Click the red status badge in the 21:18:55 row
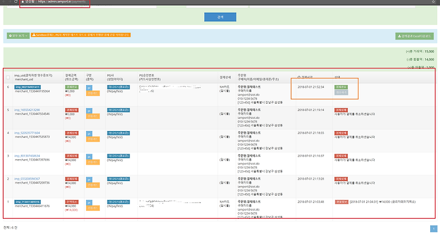Viewport: 440px width, 239px height. (341, 133)
